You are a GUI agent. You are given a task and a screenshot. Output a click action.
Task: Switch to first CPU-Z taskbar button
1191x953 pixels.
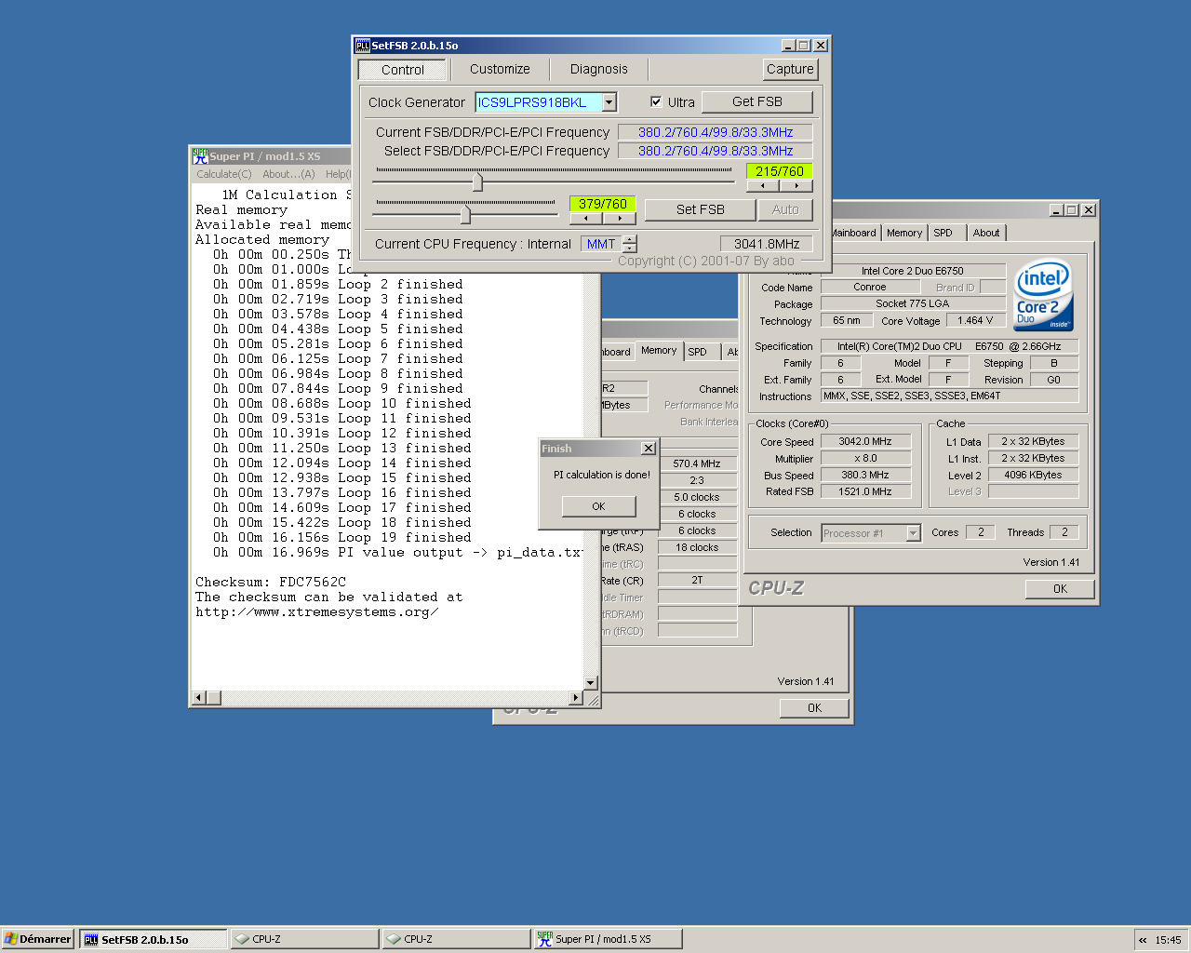pos(304,939)
